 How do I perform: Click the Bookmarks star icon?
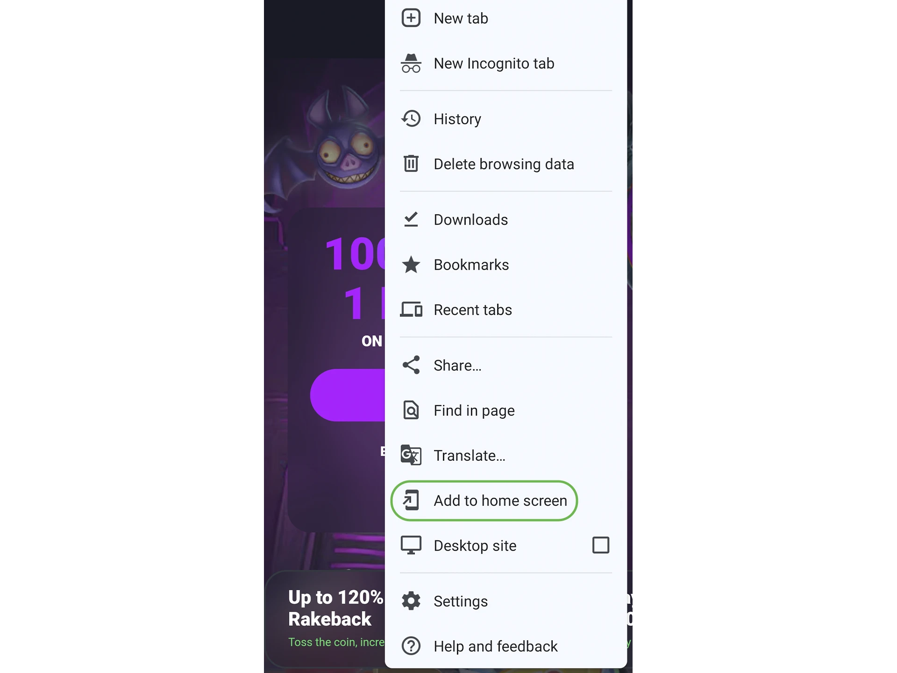pyautogui.click(x=411, y=265)
